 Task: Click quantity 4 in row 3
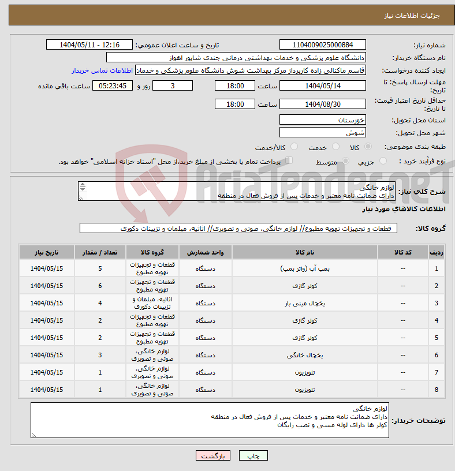[100, 303]
